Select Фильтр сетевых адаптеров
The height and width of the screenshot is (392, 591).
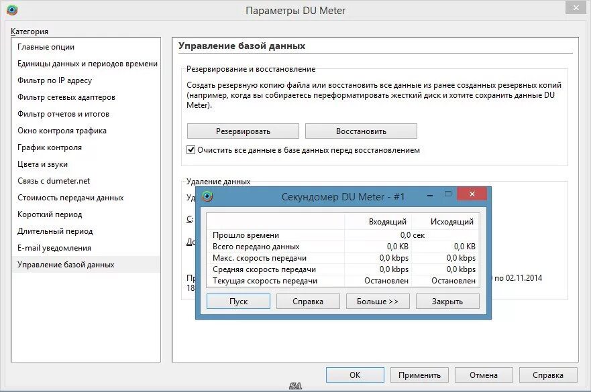[x=86, y=97]
